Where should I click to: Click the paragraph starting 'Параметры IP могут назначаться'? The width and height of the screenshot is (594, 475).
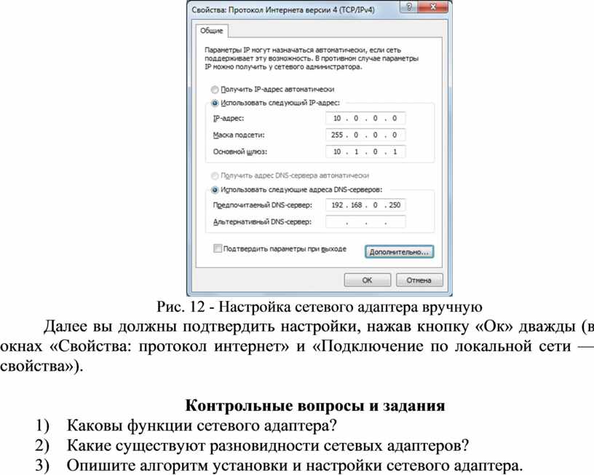pyautogui.click(x=312, y=58)
